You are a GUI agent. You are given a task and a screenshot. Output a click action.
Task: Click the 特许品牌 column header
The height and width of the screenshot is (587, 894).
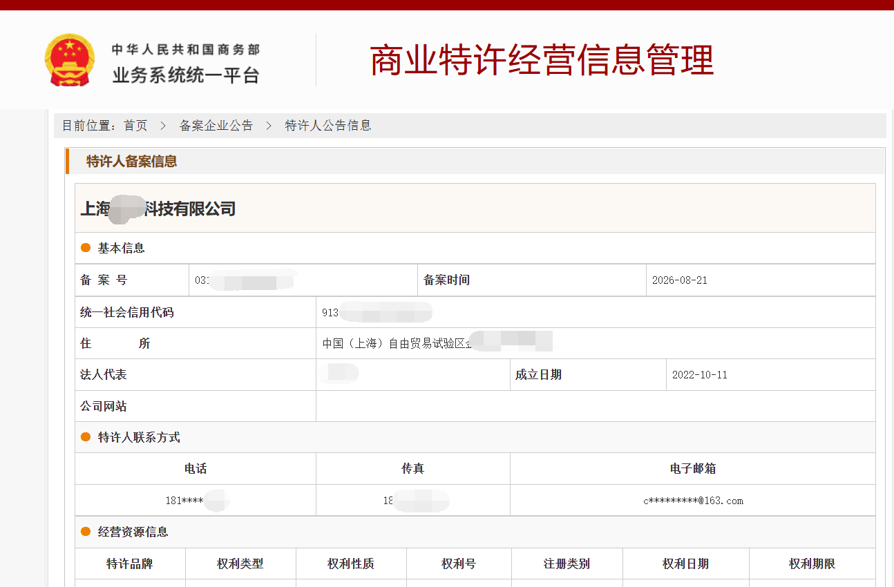click(x=130, y=564)
